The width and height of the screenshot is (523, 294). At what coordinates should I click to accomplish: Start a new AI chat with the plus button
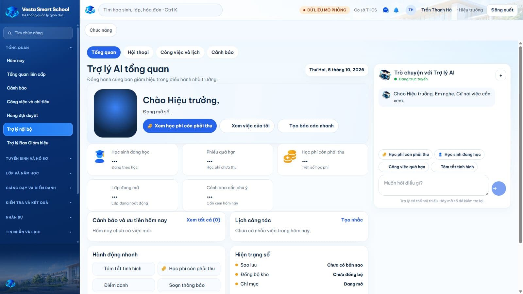500,75
